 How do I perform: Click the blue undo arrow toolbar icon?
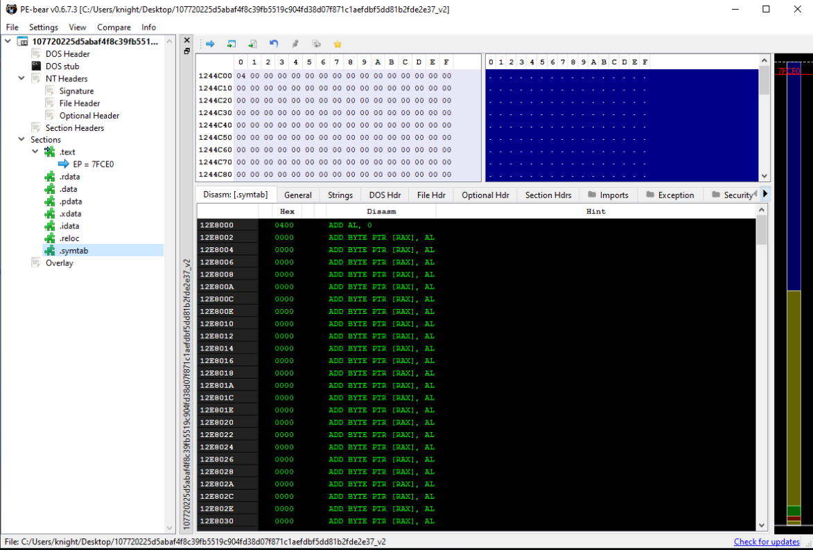coord(274,44)
